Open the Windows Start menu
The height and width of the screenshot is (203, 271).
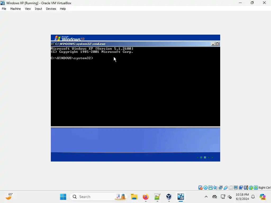point(63,197)
